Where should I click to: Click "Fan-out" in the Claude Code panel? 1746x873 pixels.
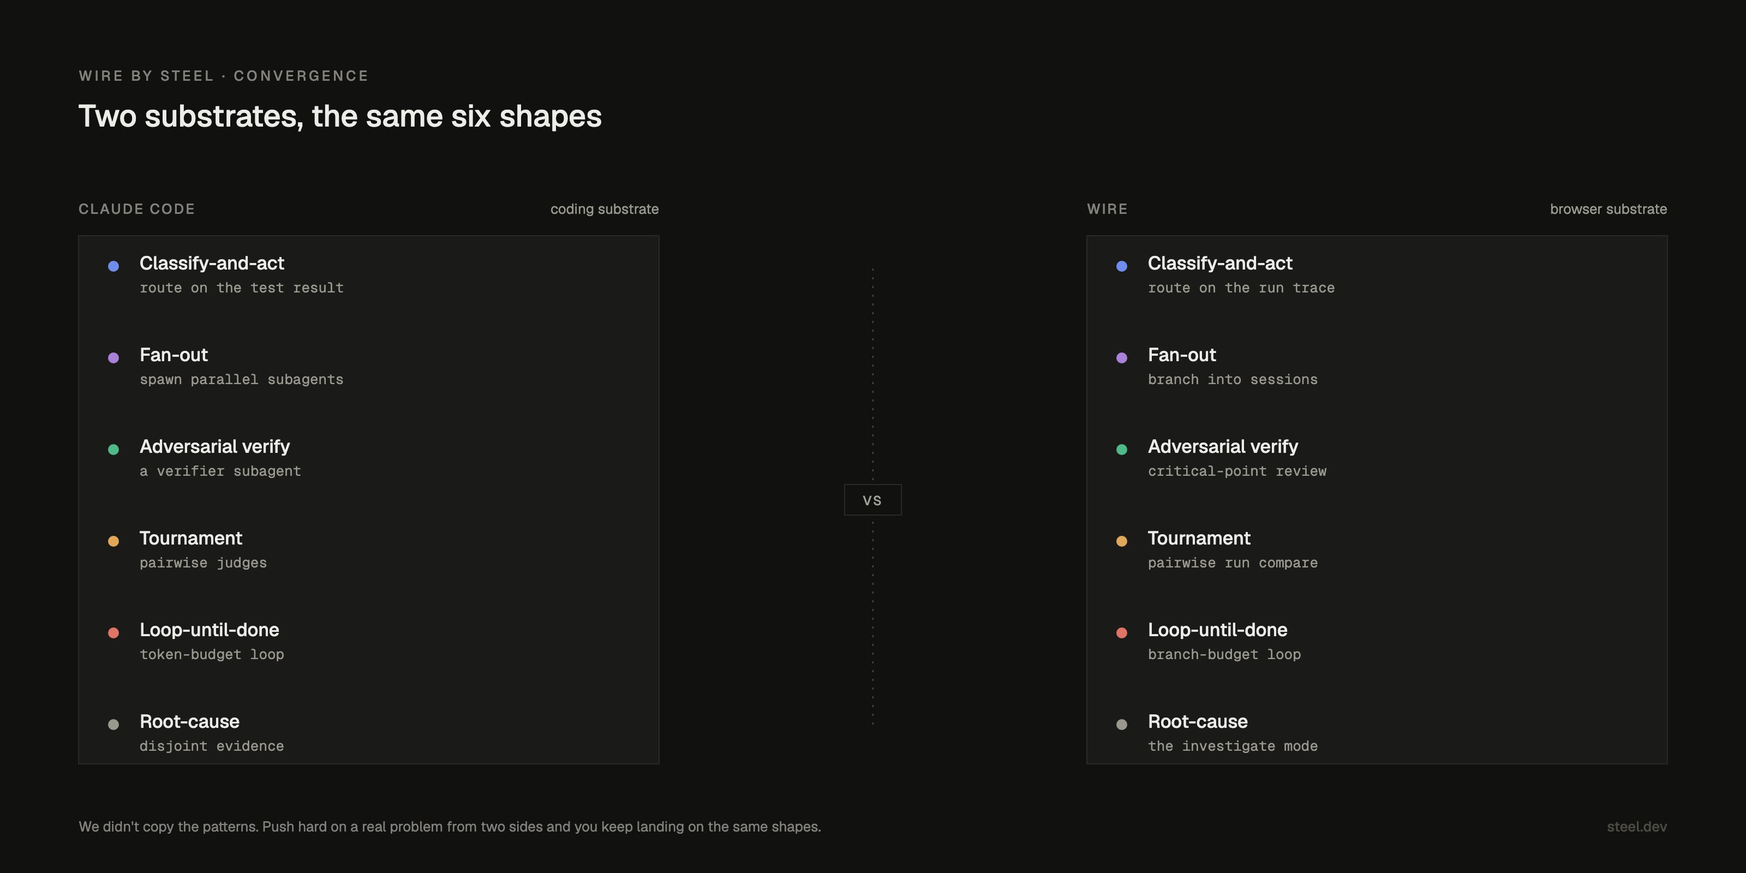coord(174,355)
